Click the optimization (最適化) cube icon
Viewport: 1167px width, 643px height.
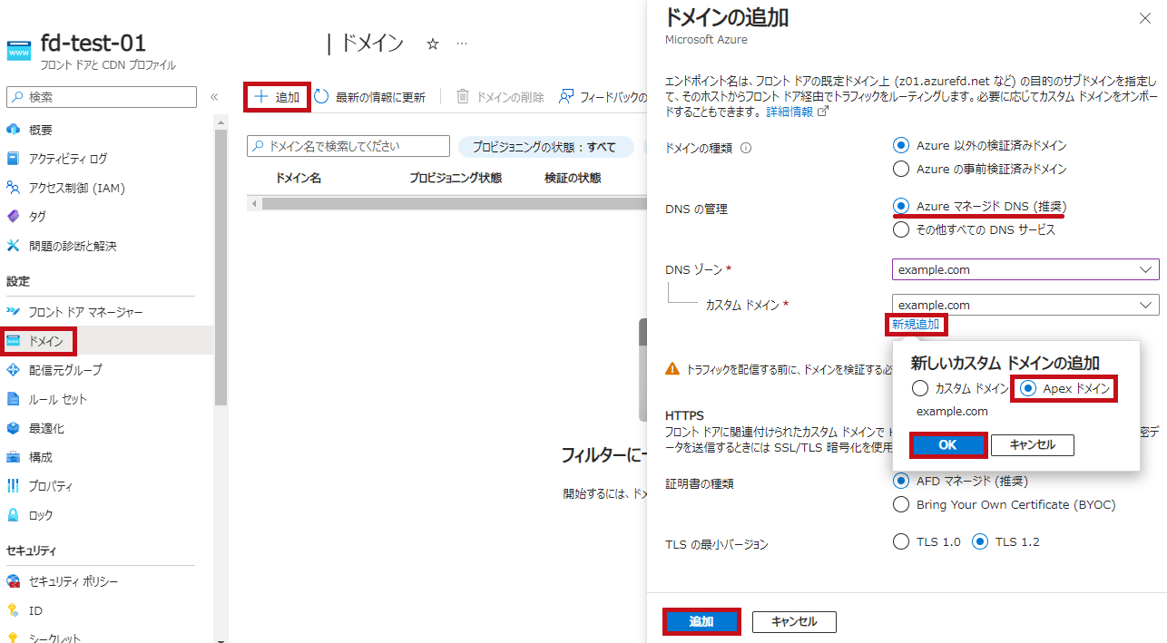[x=13, y=428]
